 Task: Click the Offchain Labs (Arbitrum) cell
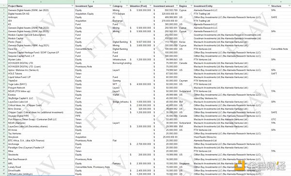click(41, 174)
